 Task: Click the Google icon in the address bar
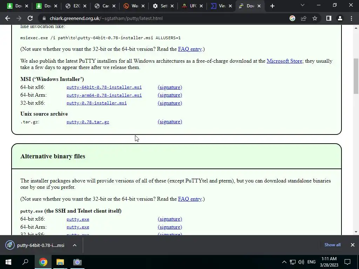click(292, 18)
